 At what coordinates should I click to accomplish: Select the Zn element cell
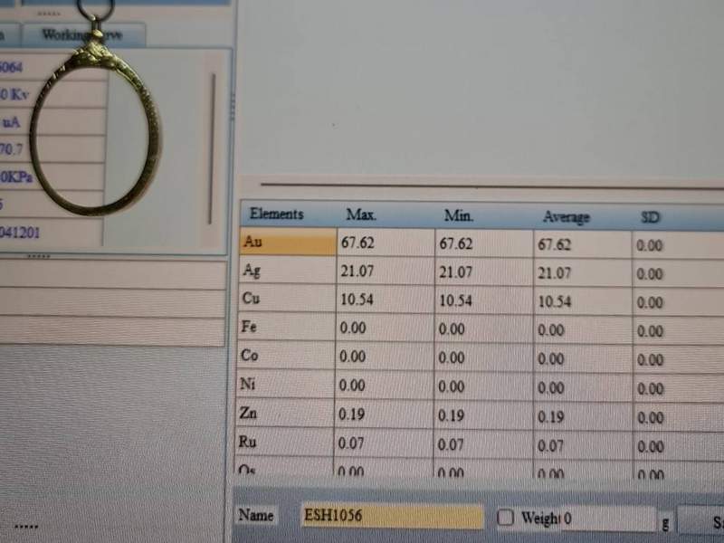pyautogui.click(x=286, y=414)
